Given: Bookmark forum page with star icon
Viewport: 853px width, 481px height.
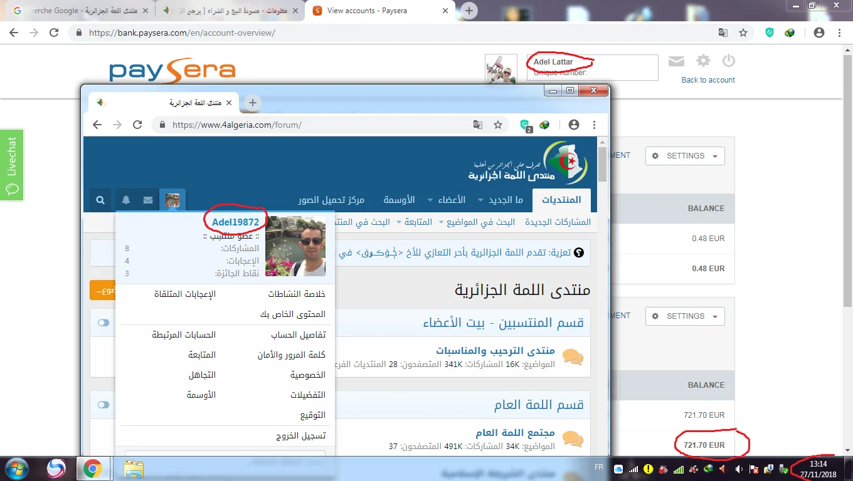Looking at the screenshot, I should point(498,125).
